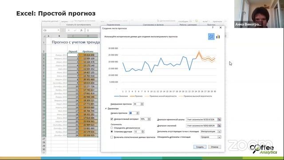Click the Отмена button
This screenshot has width=284, height=160.
(215, 147)
